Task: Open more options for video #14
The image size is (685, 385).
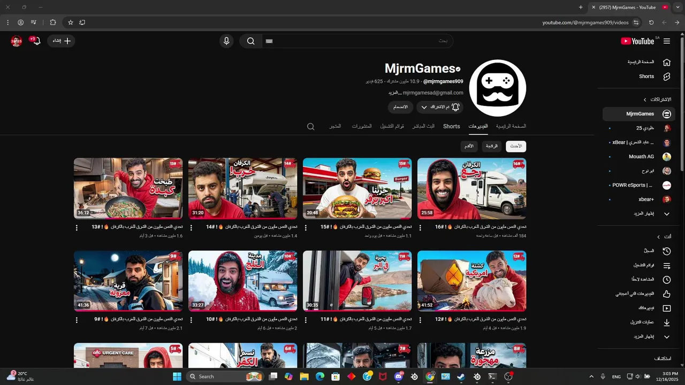Action: pos(191,228)
